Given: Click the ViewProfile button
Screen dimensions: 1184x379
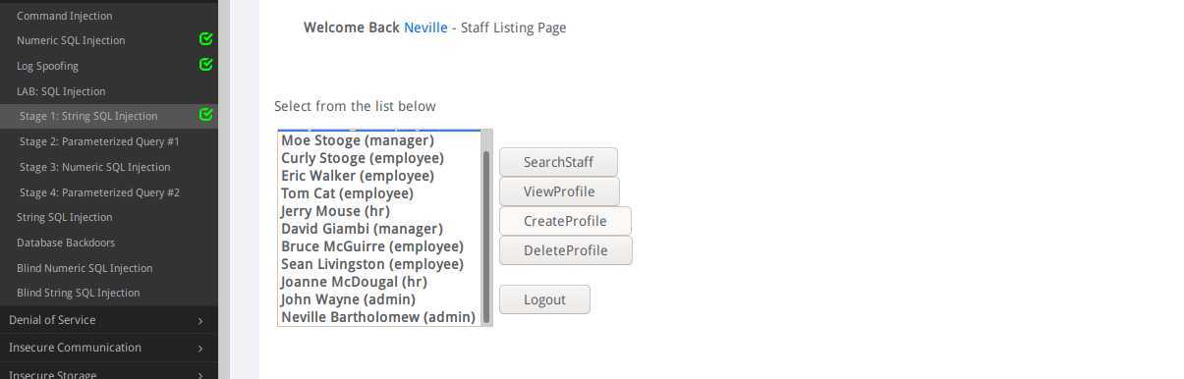Looking at the screenshot, I should 559,191.
